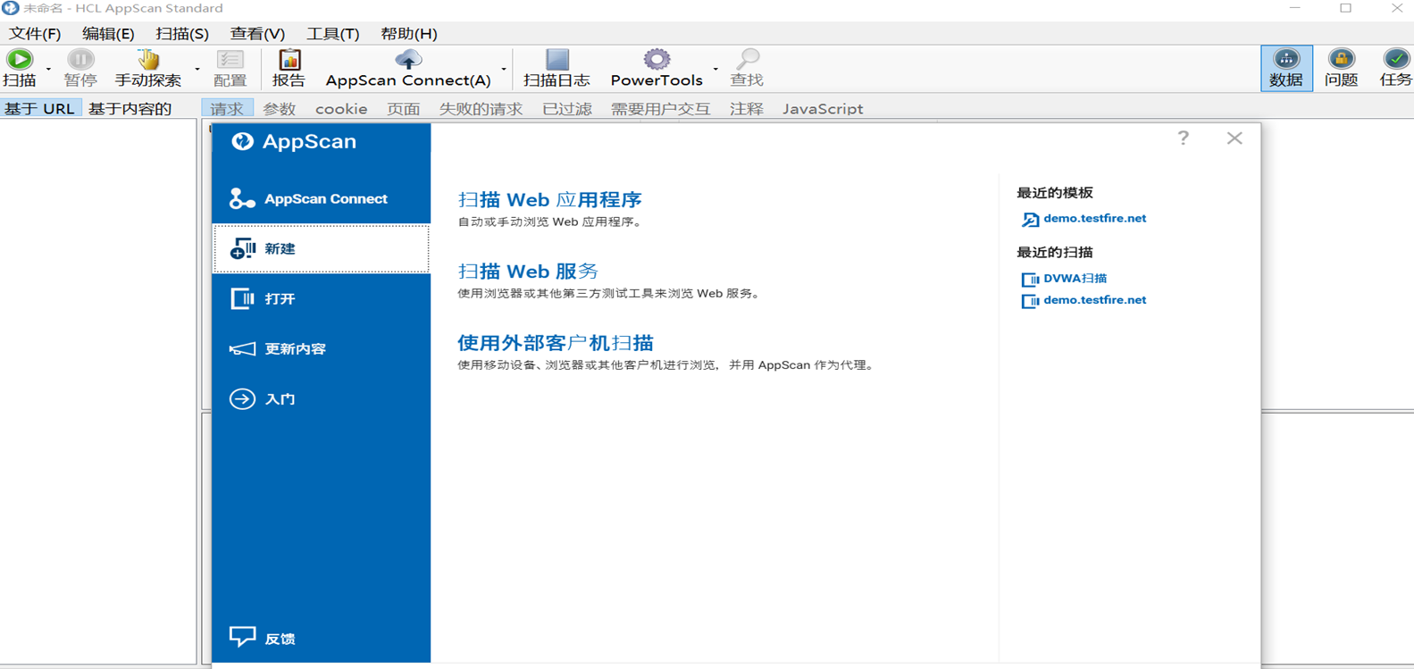This screenshot has width=1414, height=669.
Task: Select 更新内容 in welcome sidebar
Action: pos(322,348)
